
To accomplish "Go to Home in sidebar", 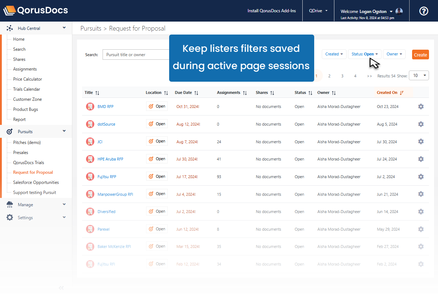I will pos(19,39).
